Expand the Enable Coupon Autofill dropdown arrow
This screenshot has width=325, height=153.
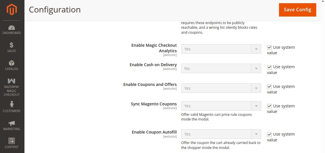(x=256, y=134)
